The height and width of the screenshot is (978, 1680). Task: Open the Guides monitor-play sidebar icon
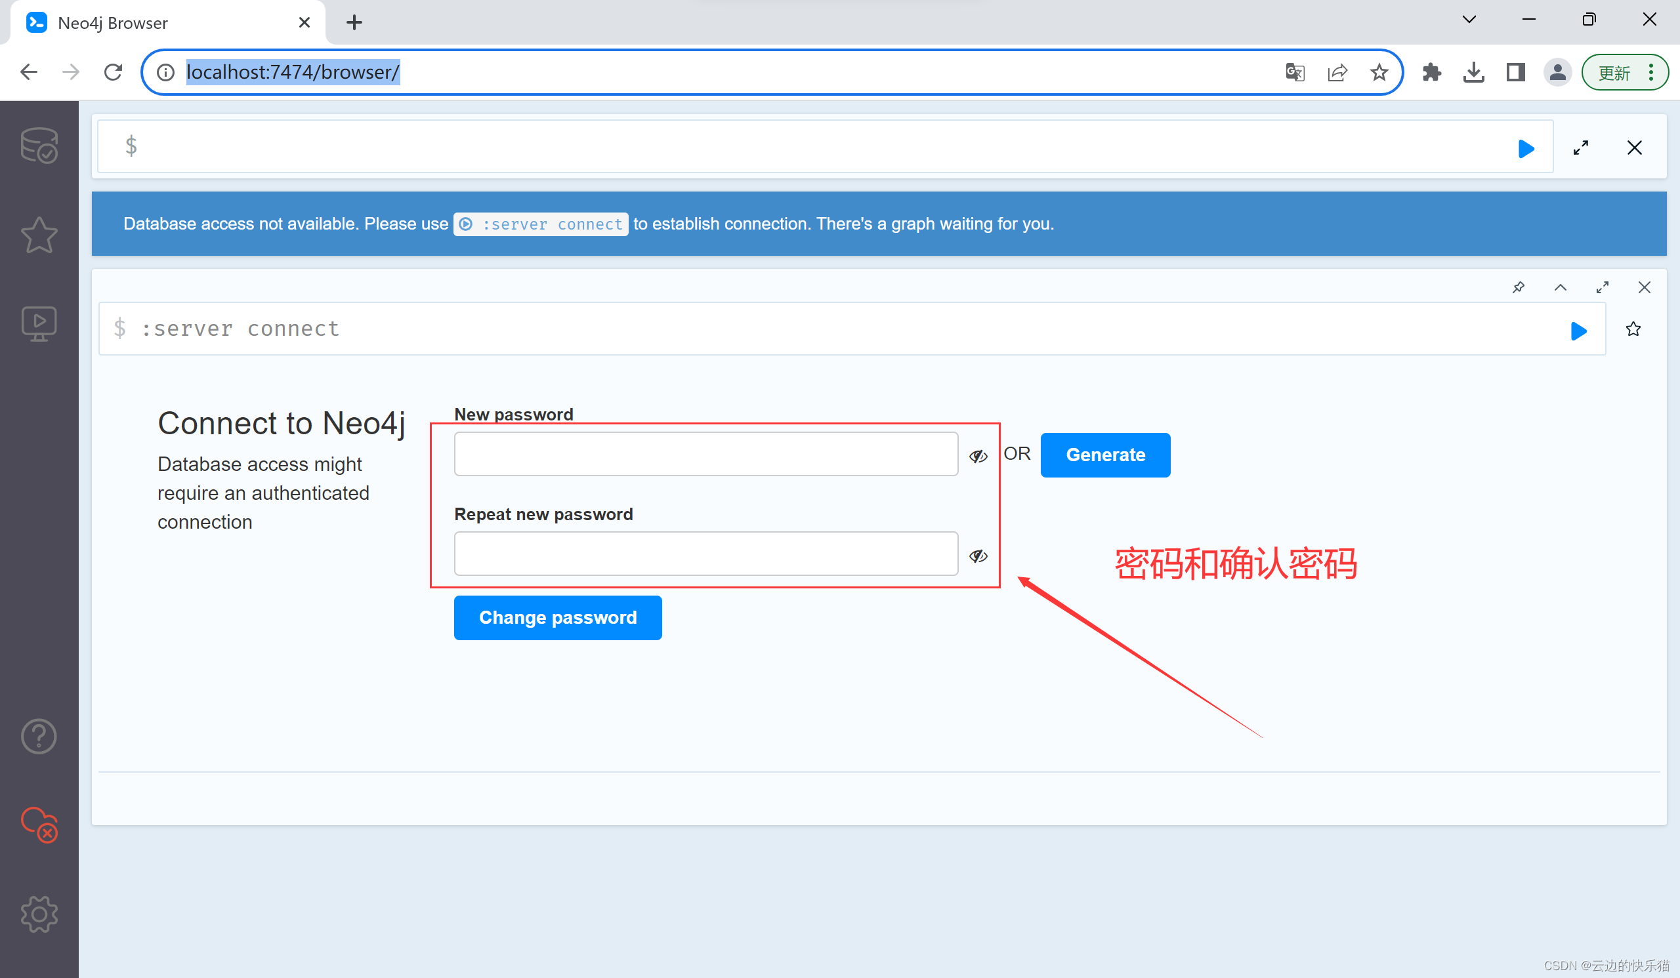tap(39, 324)
